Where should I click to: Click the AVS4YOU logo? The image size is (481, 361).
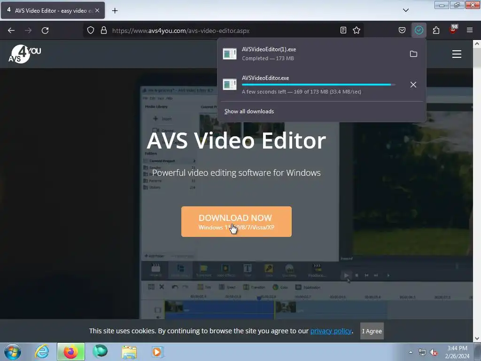point(24,54)
